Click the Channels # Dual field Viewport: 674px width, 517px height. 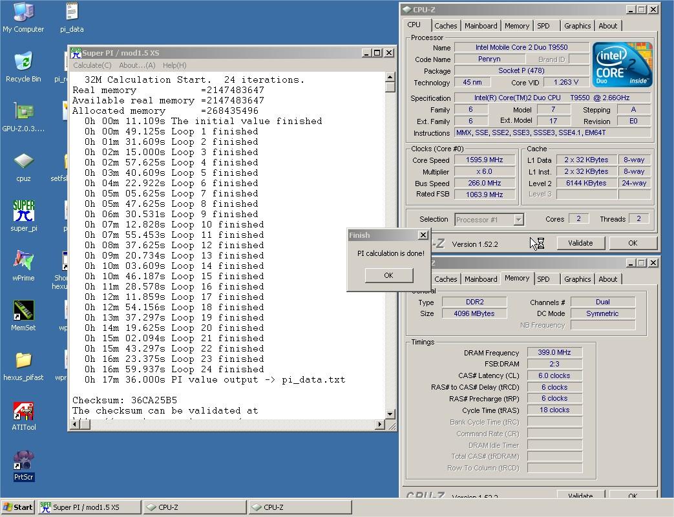click(603, 302)
